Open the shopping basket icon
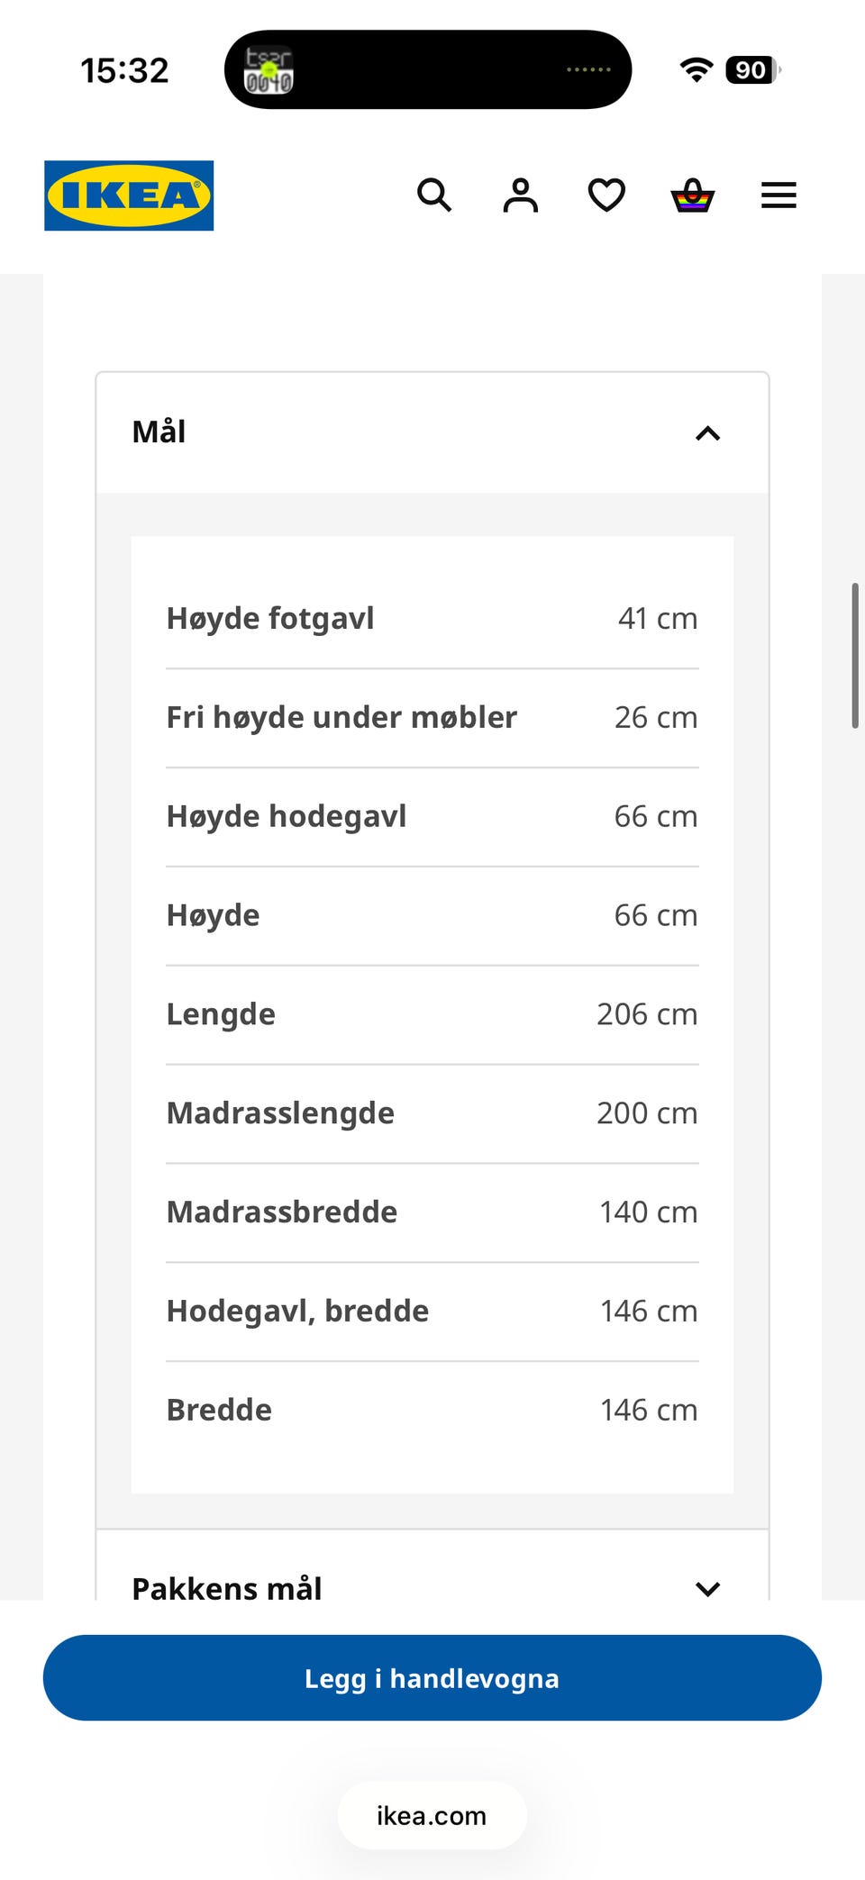 coord(693,195)
